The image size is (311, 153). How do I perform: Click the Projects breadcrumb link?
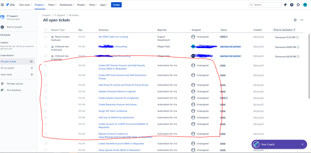tap(46, 15)
